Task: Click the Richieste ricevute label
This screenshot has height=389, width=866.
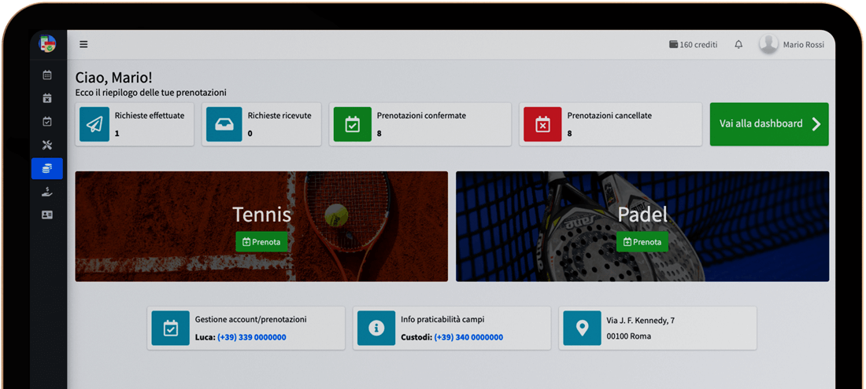Action: (x=279, y=116)
